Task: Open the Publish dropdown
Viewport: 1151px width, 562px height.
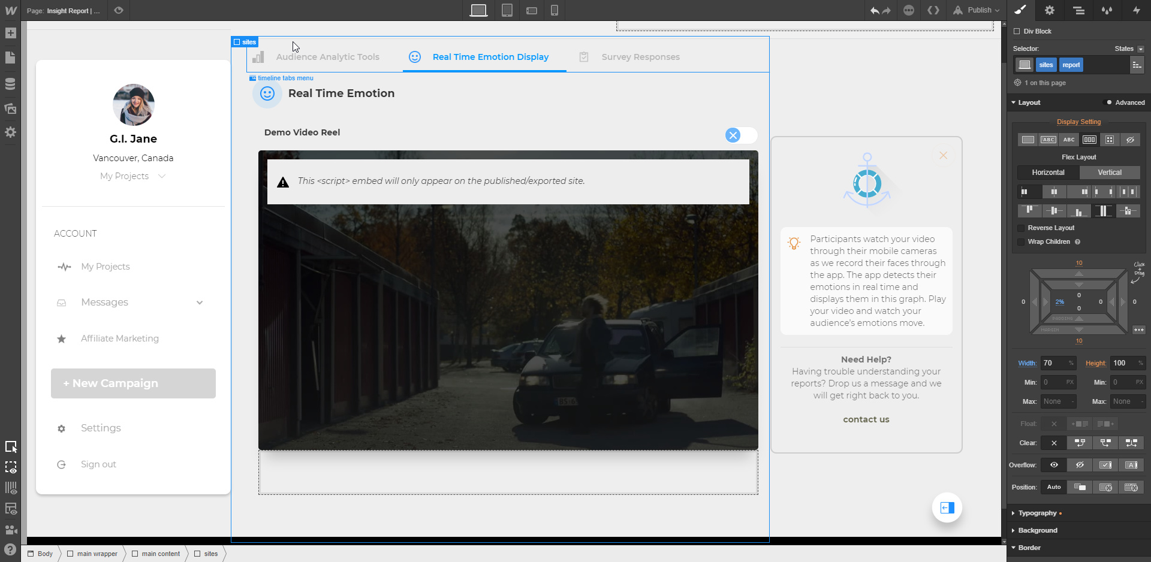Action: pyautogui.click(x=977, y=10)
